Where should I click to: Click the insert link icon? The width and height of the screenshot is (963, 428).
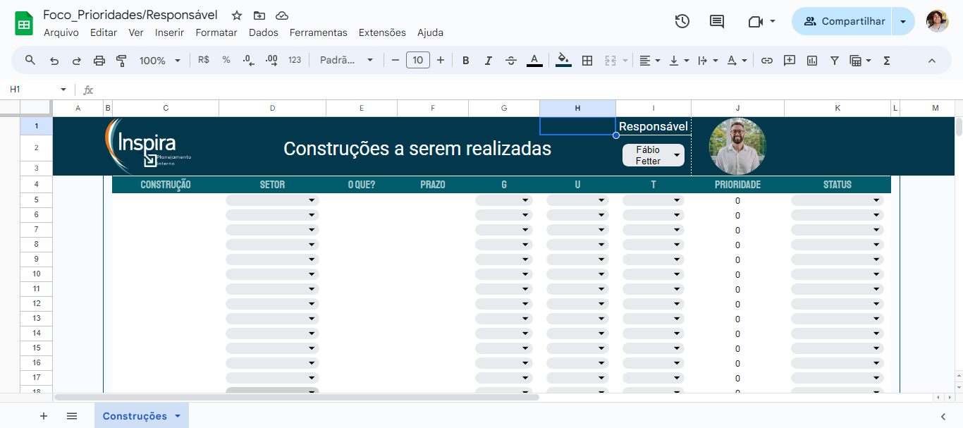767,61
